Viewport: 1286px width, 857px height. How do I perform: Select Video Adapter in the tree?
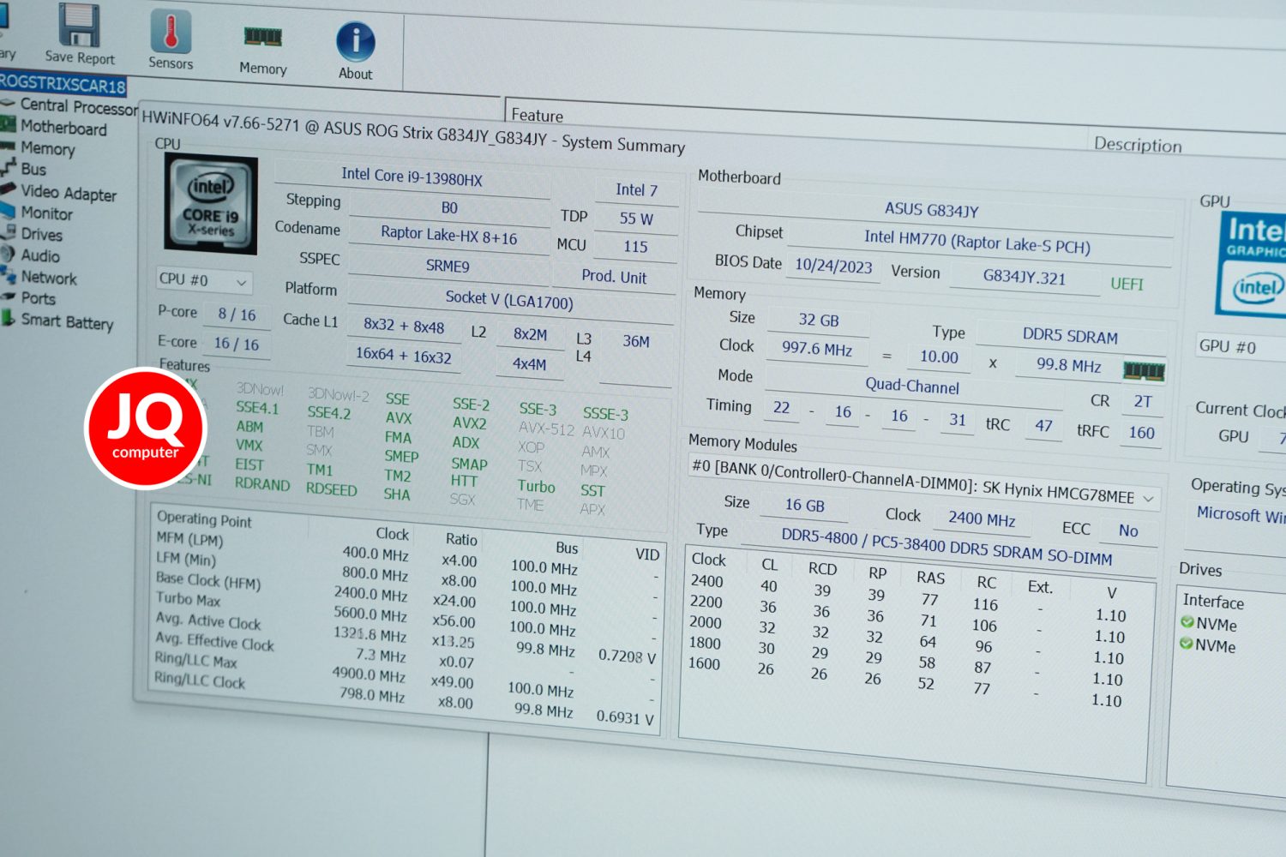click(69, 193)
